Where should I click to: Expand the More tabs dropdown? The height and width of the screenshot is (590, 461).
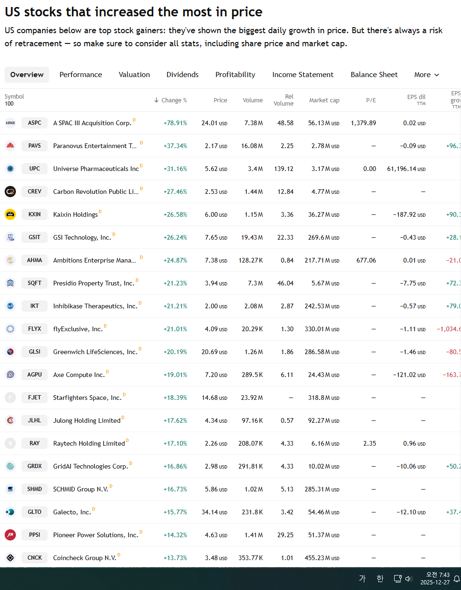pos(426,75)
